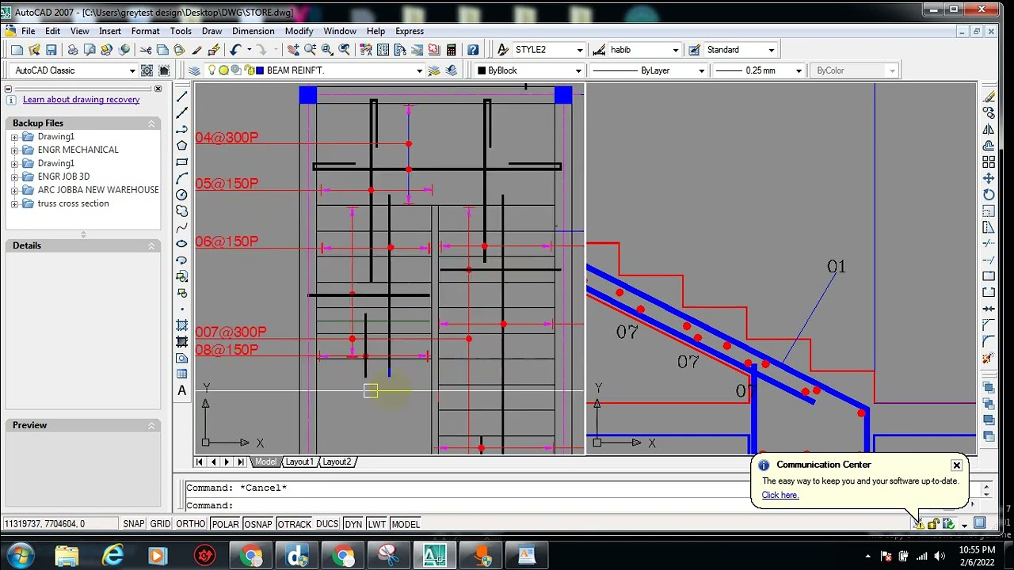
Task: Open the Dimension menu
Action: pyautogui.click(x=253, y=31)
